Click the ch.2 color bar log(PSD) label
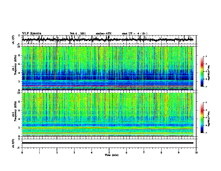 (x=209, y=119)
